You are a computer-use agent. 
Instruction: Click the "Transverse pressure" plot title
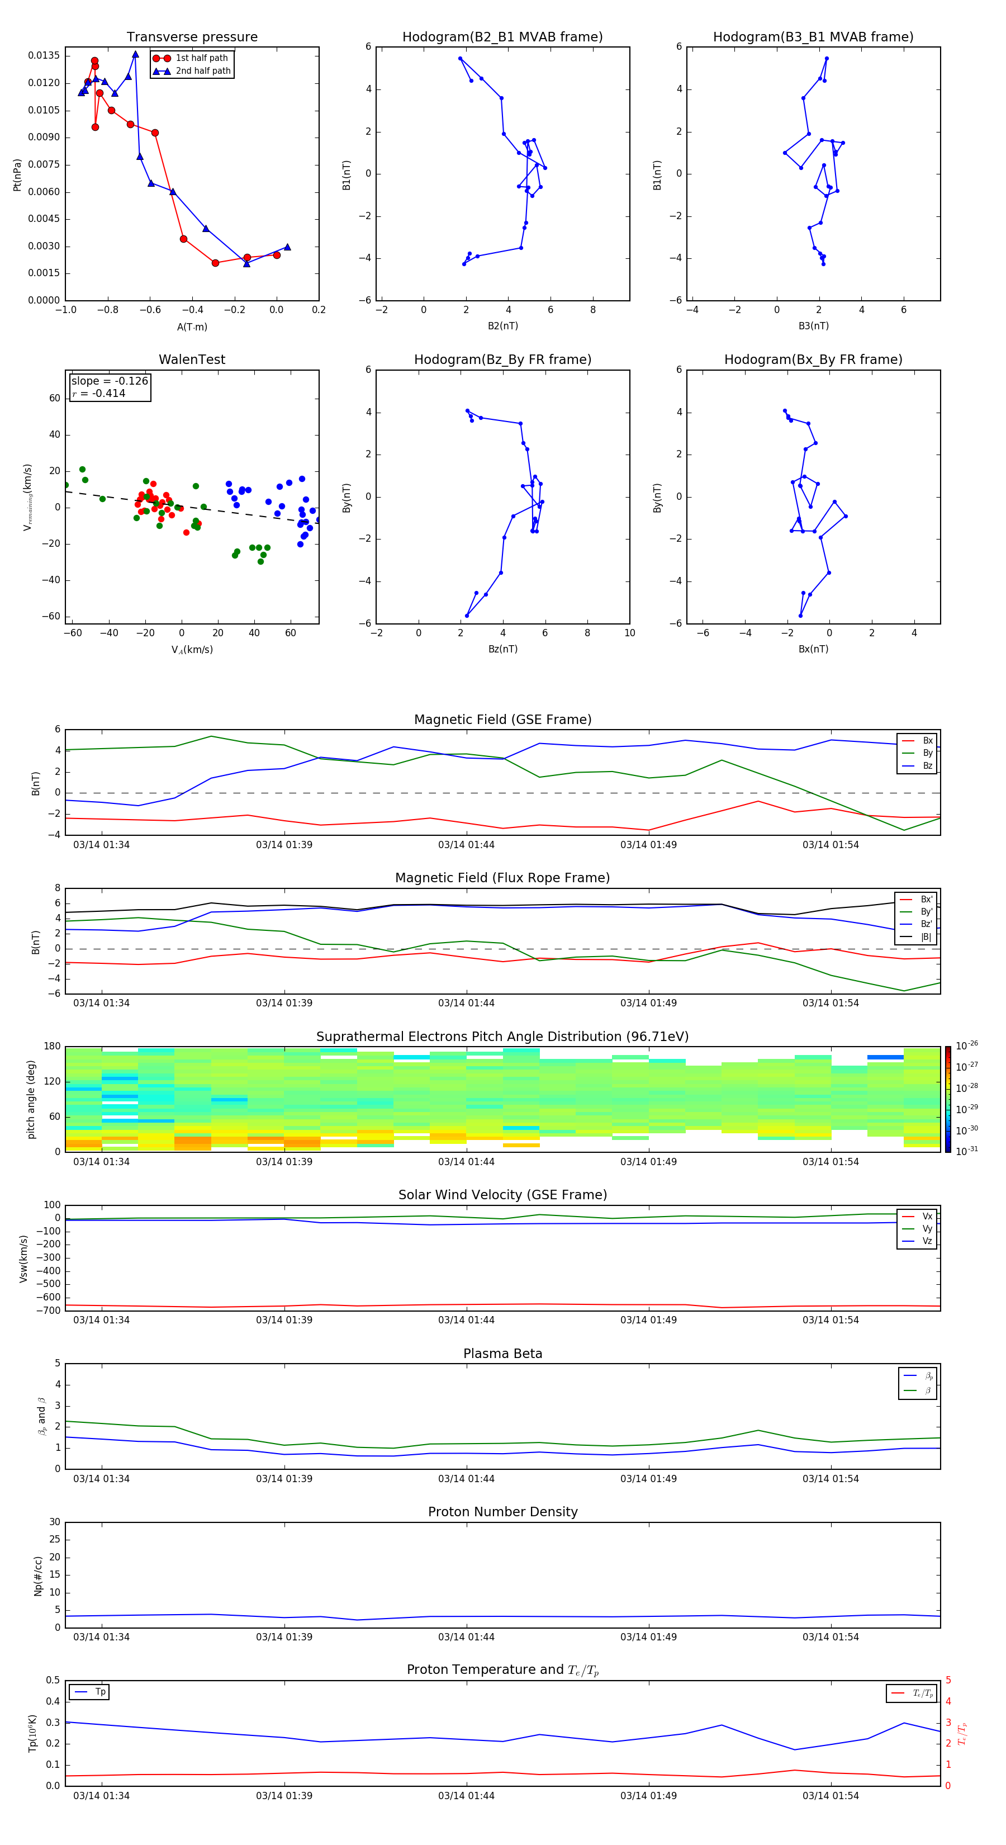192,36
